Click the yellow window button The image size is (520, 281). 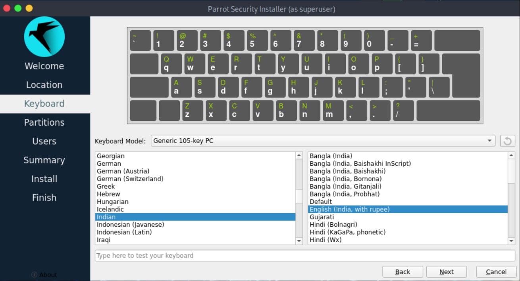click(x=29, y=8)
